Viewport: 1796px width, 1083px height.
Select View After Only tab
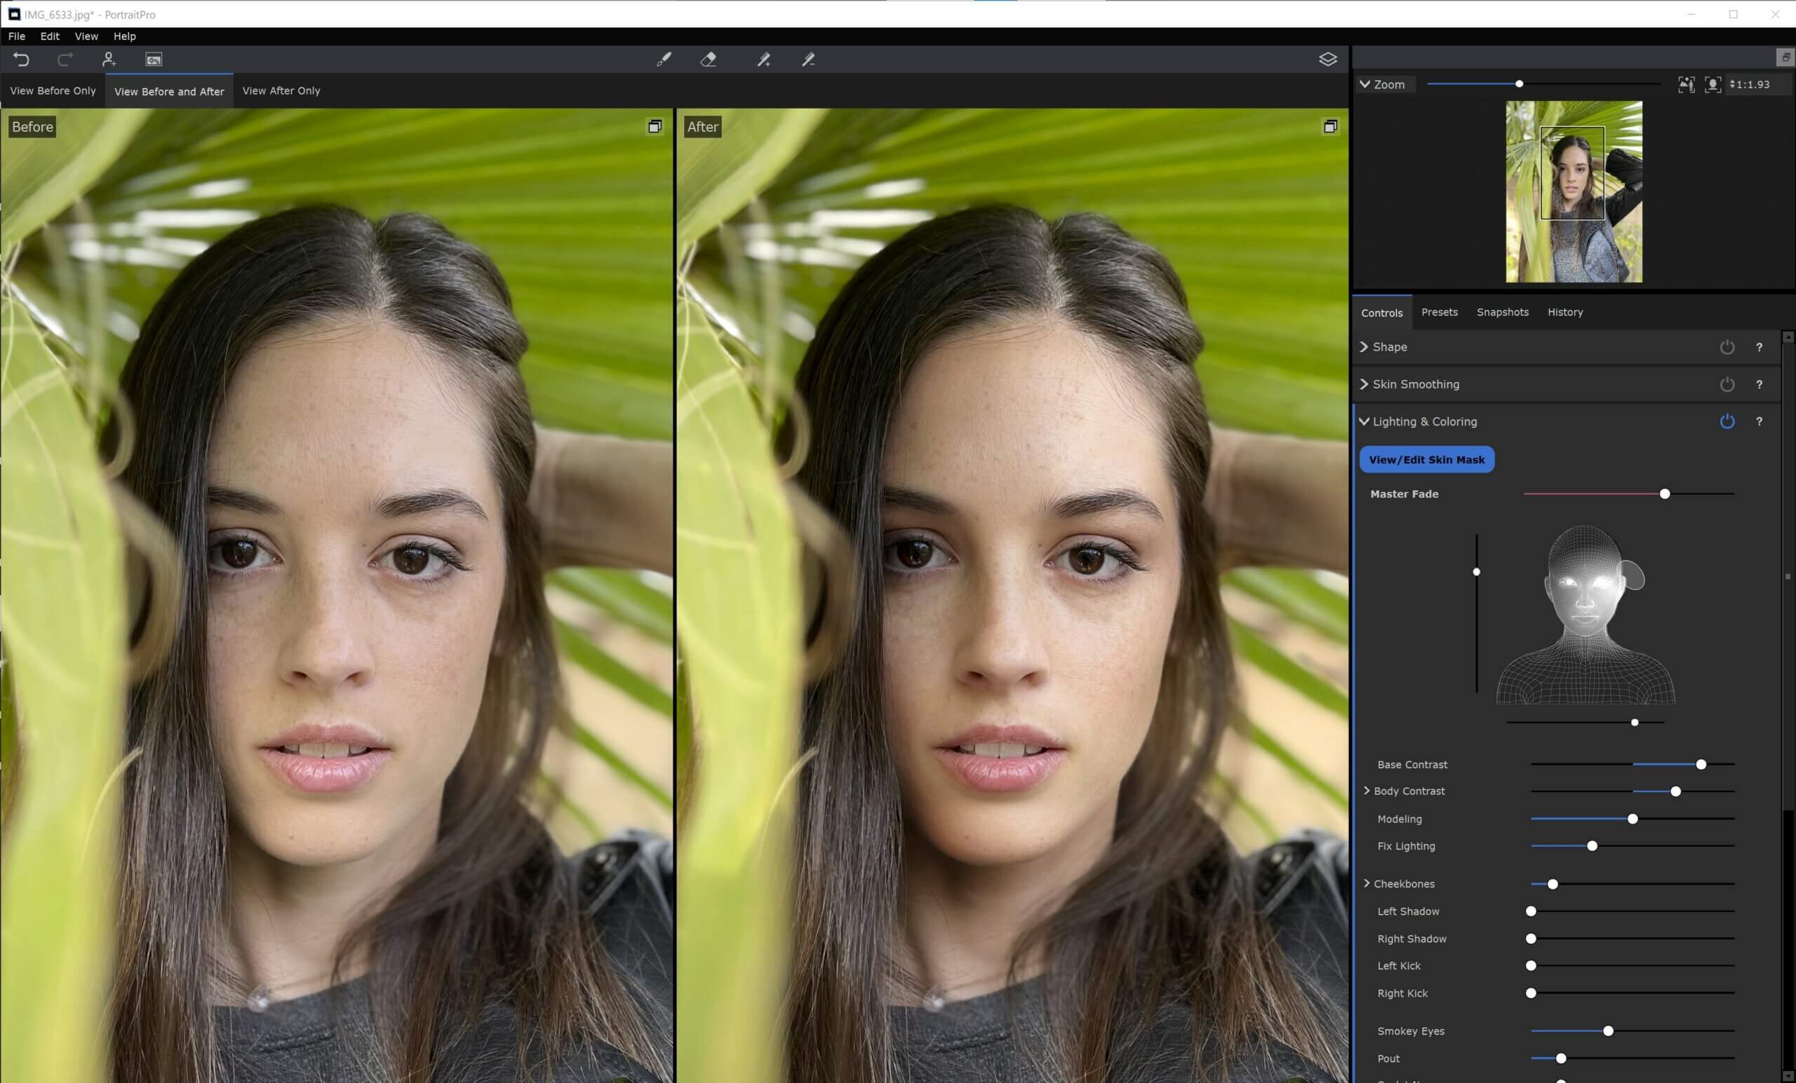click(x=281, y=91)
